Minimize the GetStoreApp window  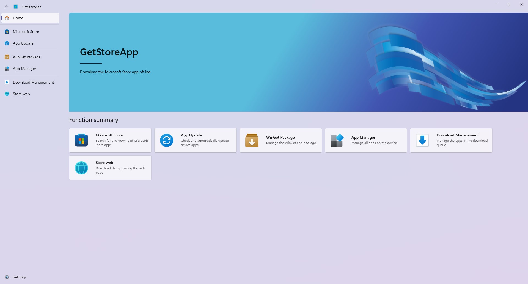(496, 4)
